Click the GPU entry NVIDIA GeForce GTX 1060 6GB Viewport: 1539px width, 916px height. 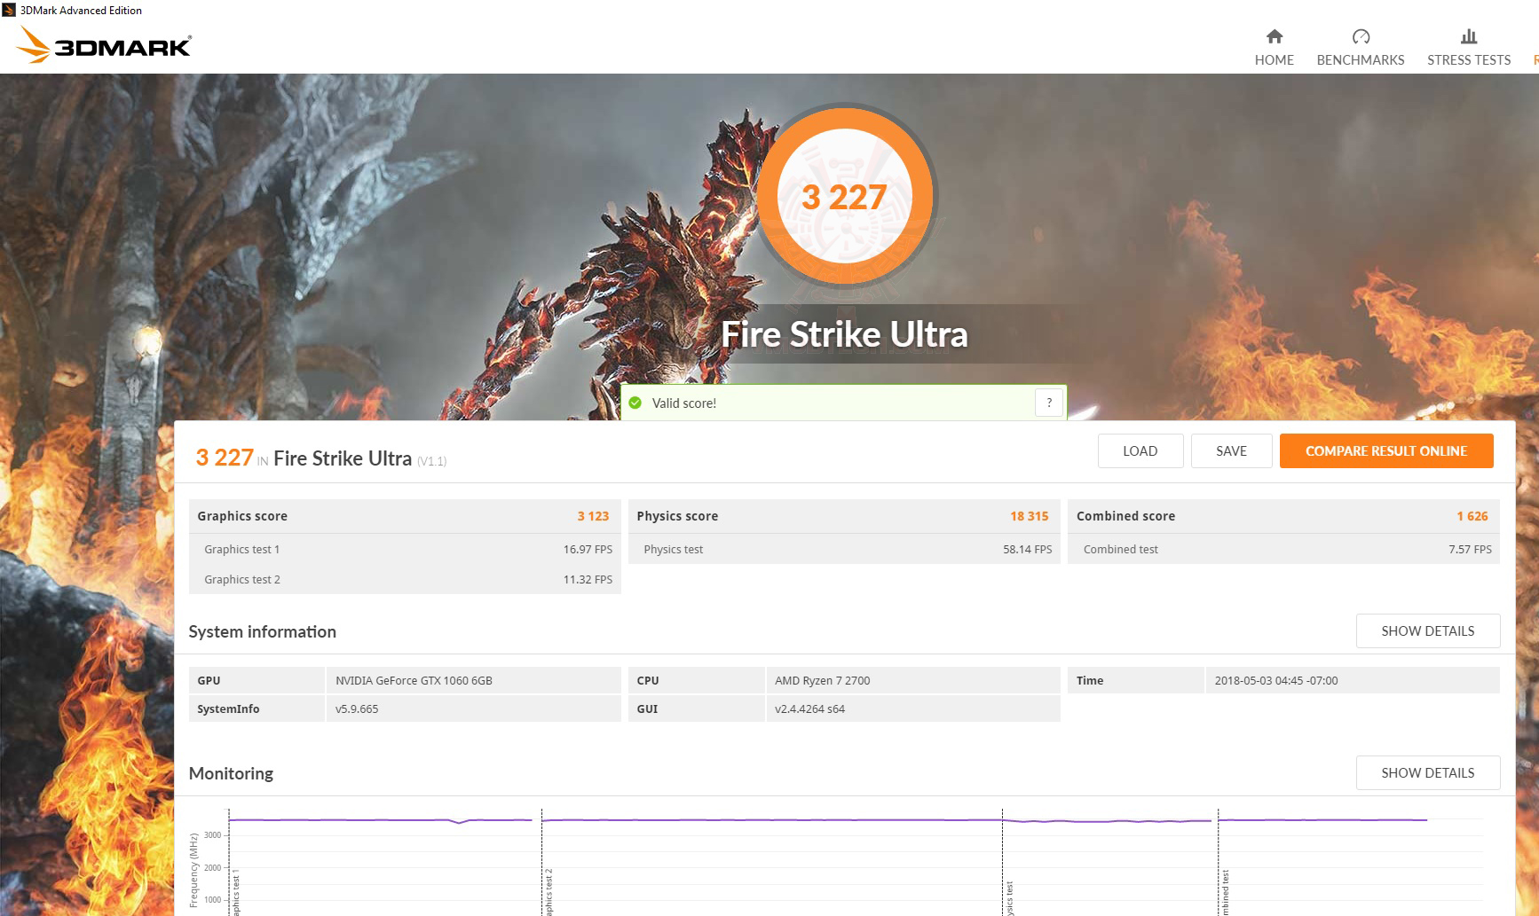coord(411,680)
